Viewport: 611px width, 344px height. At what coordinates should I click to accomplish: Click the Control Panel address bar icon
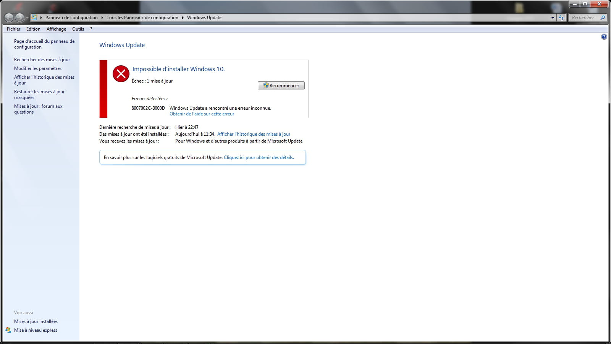34,17
